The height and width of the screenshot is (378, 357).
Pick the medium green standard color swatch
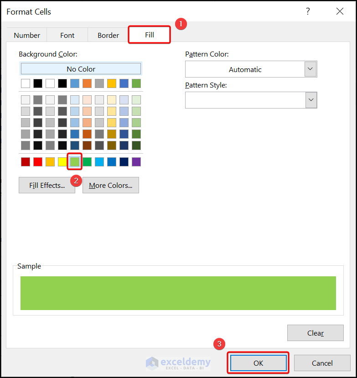point(87,162)
